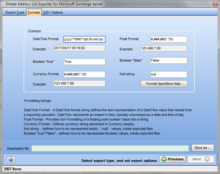This screenshot has width=220, height=174.
Task: Click the Null string input field
Action: click(x=169, y=74)
